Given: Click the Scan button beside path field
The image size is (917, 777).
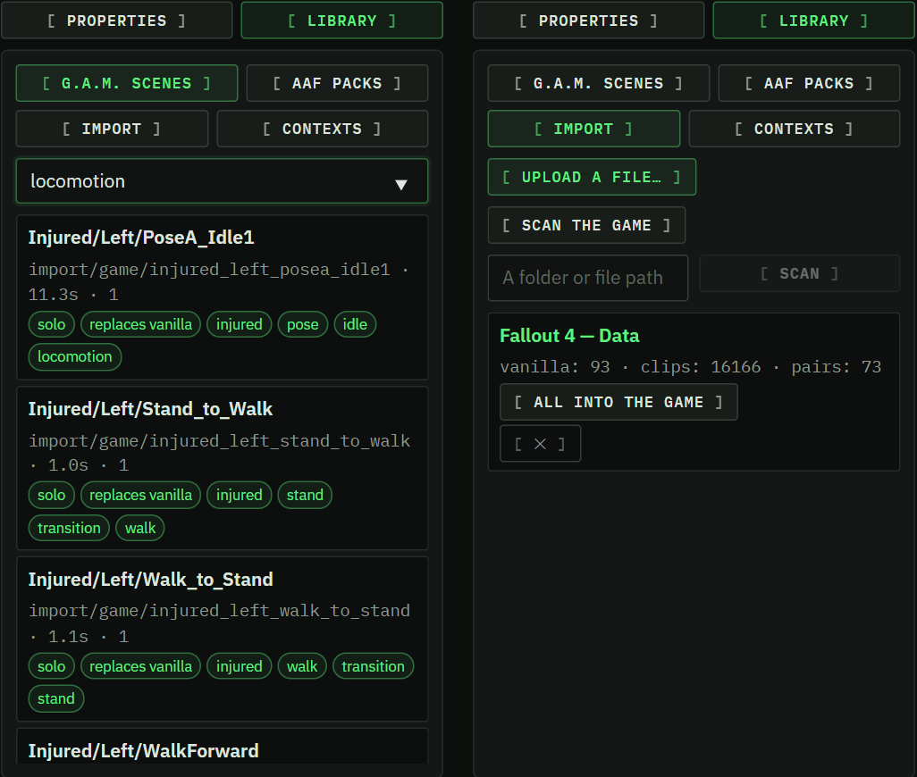Looking at the screenshot, I should click(x=799, y=273).
